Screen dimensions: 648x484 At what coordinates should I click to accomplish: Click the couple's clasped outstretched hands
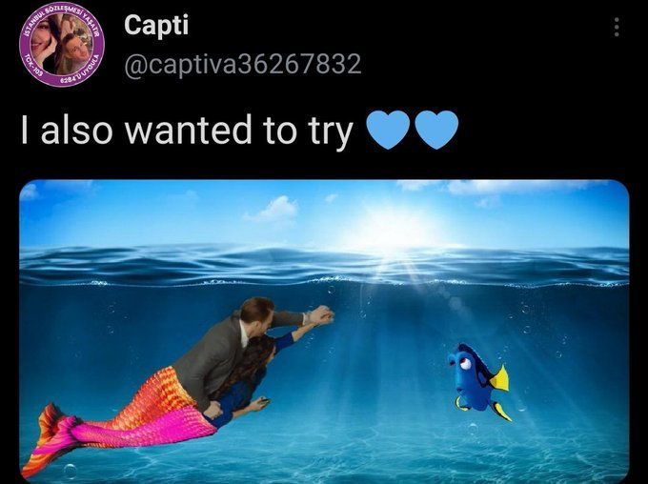pyautogui.click(x=321, y=315)
